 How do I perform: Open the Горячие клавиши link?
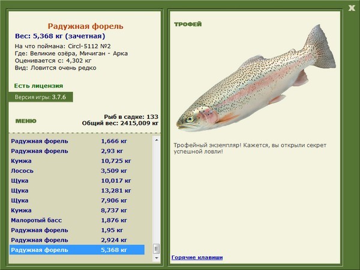(197, 257)
